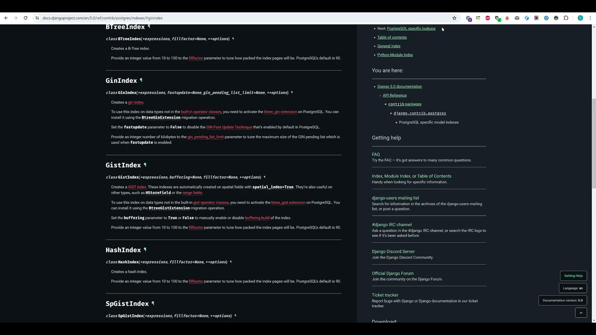Click pilcrow after HashIndex class signature
This screenshot has height=335, width=596.
point(230,262)
